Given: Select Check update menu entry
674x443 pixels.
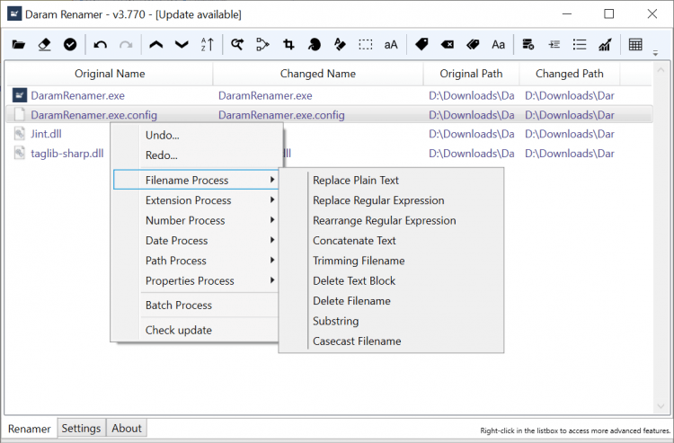Looking at the screenshot, I should coord(196,330).
